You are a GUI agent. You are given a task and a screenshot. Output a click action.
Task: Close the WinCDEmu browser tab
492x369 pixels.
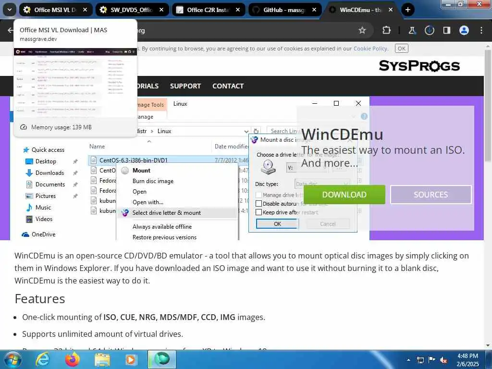click(x=390, y=10)
